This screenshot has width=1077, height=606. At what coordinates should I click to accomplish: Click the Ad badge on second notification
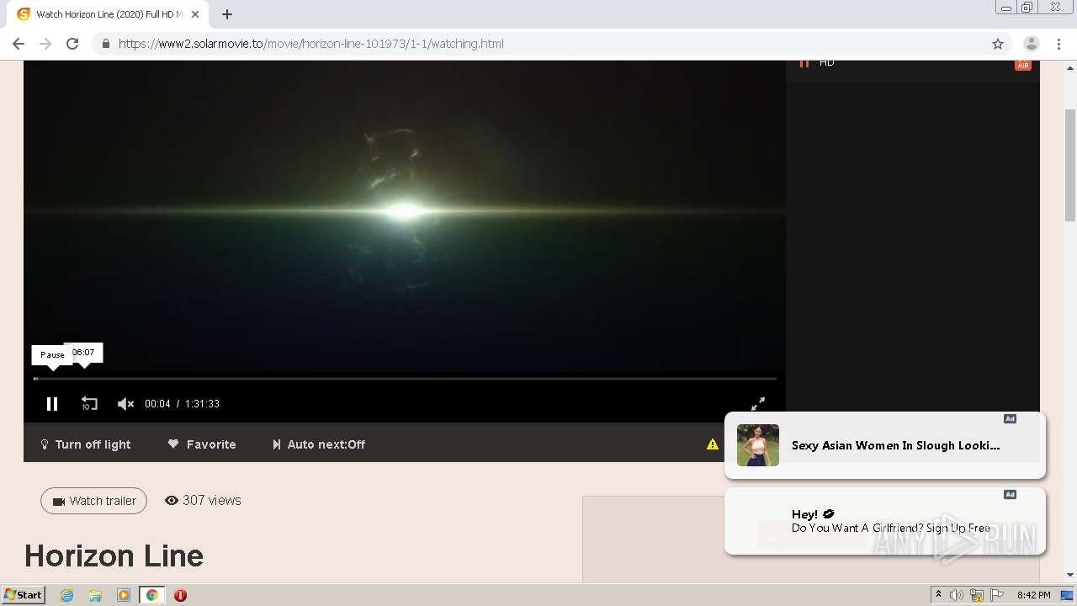coord(1010,495)
